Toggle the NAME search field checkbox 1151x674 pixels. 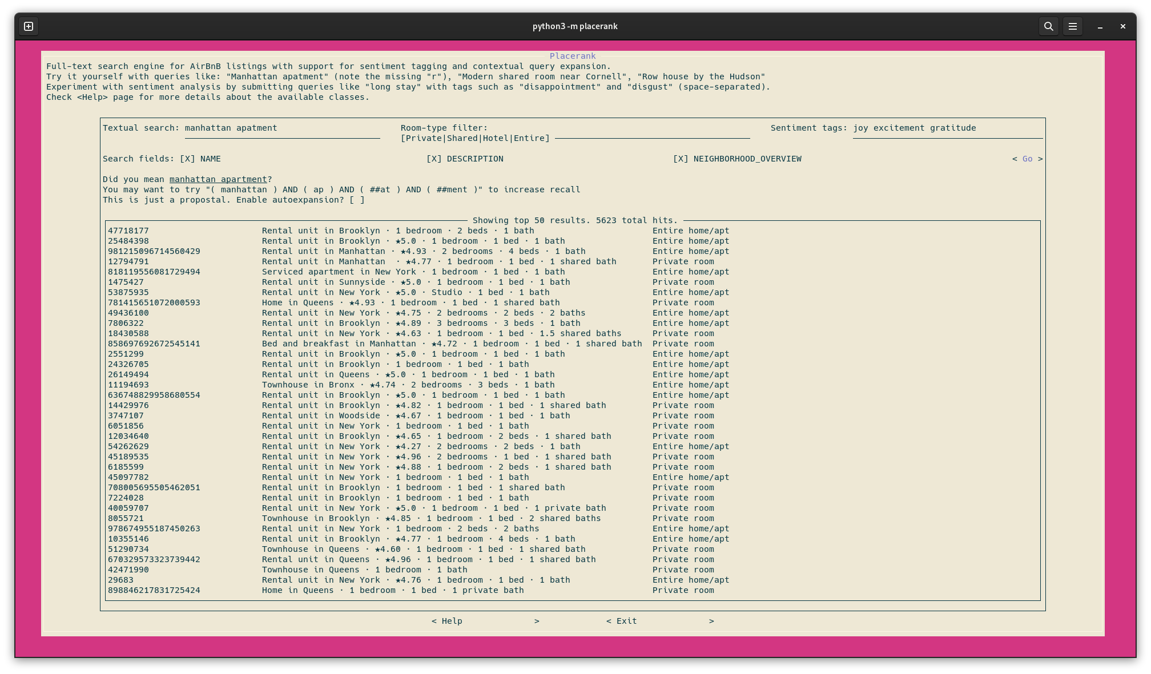[188, 159]
